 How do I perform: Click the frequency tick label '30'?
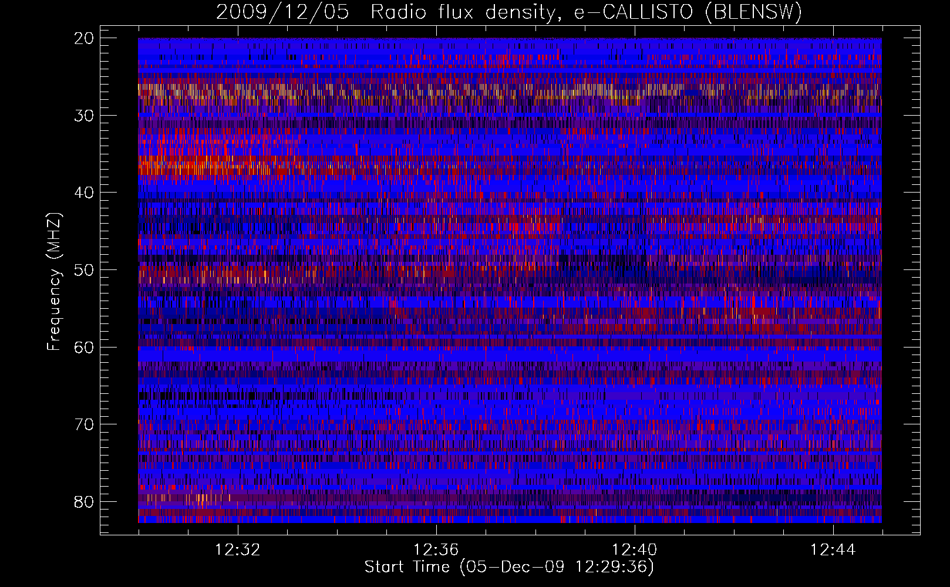click(x=85, y=116)
